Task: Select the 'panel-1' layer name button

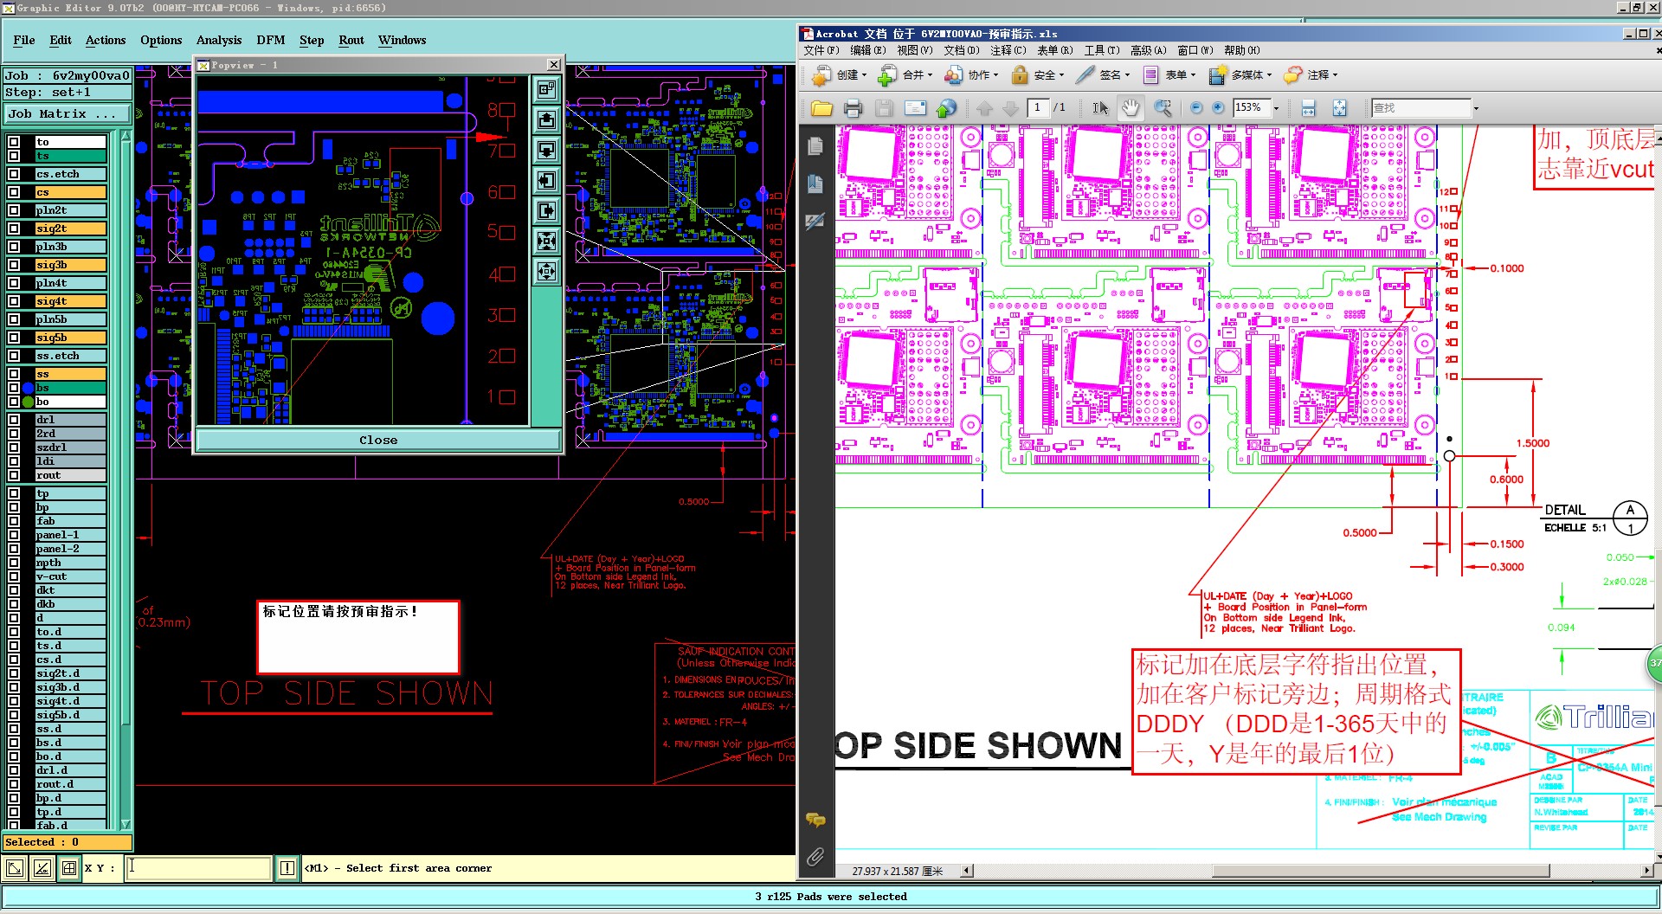Action: [70, 535]
